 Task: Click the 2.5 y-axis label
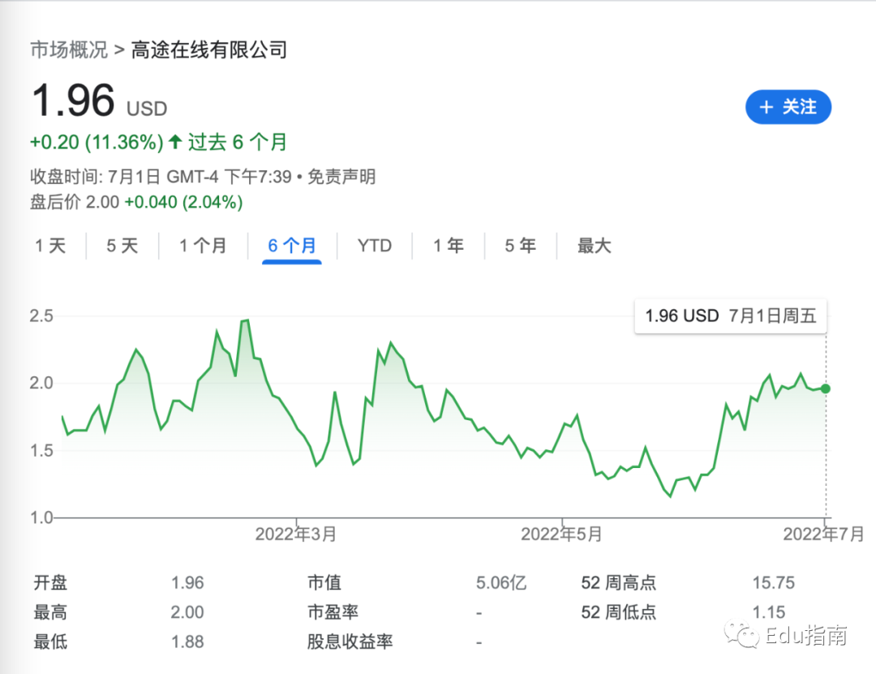tap(41, 316)
